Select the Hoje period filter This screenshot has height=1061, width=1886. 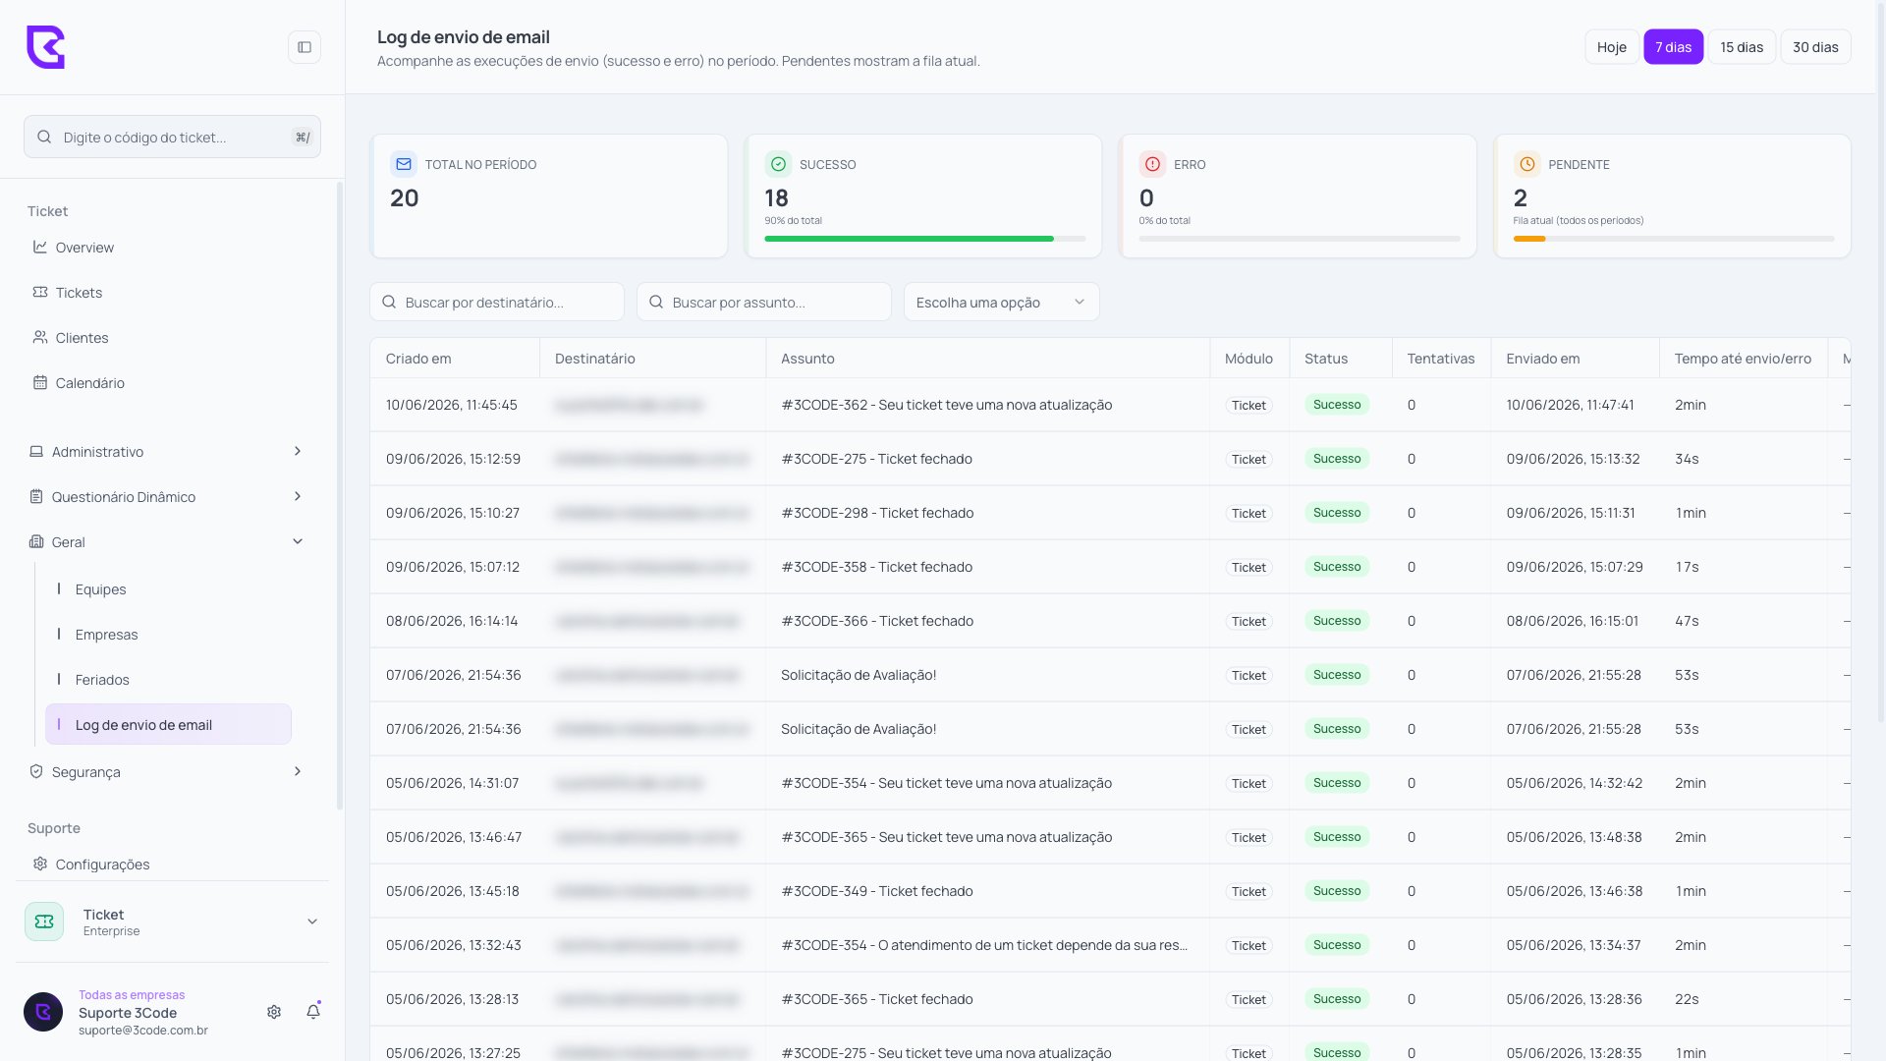pos(1611,47)
